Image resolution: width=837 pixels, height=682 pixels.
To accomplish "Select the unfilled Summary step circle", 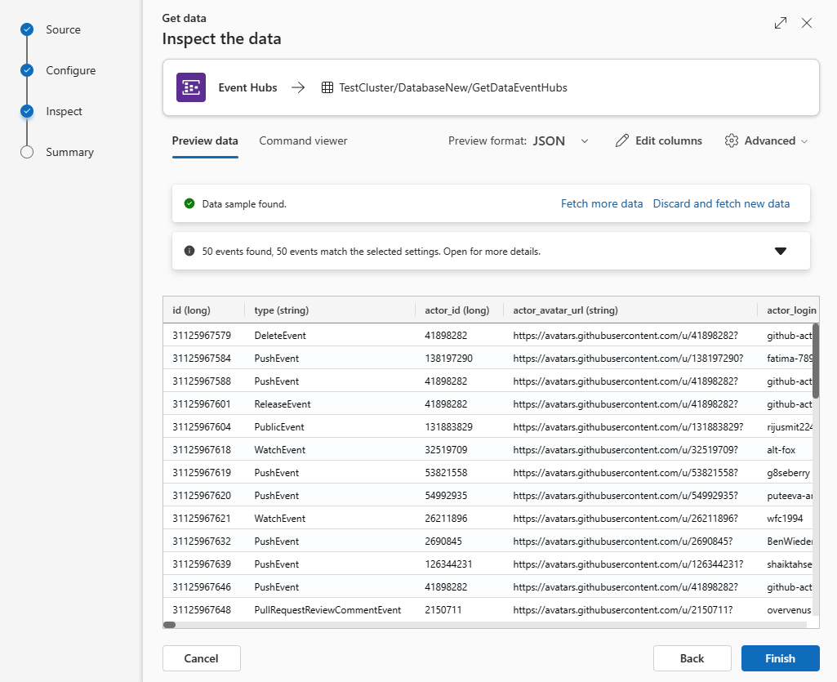I will click(27, 152).
